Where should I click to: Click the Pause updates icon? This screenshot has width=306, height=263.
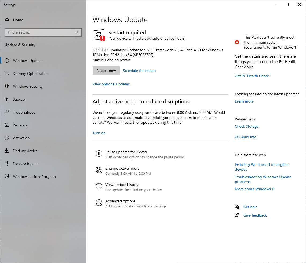[99, 154]
